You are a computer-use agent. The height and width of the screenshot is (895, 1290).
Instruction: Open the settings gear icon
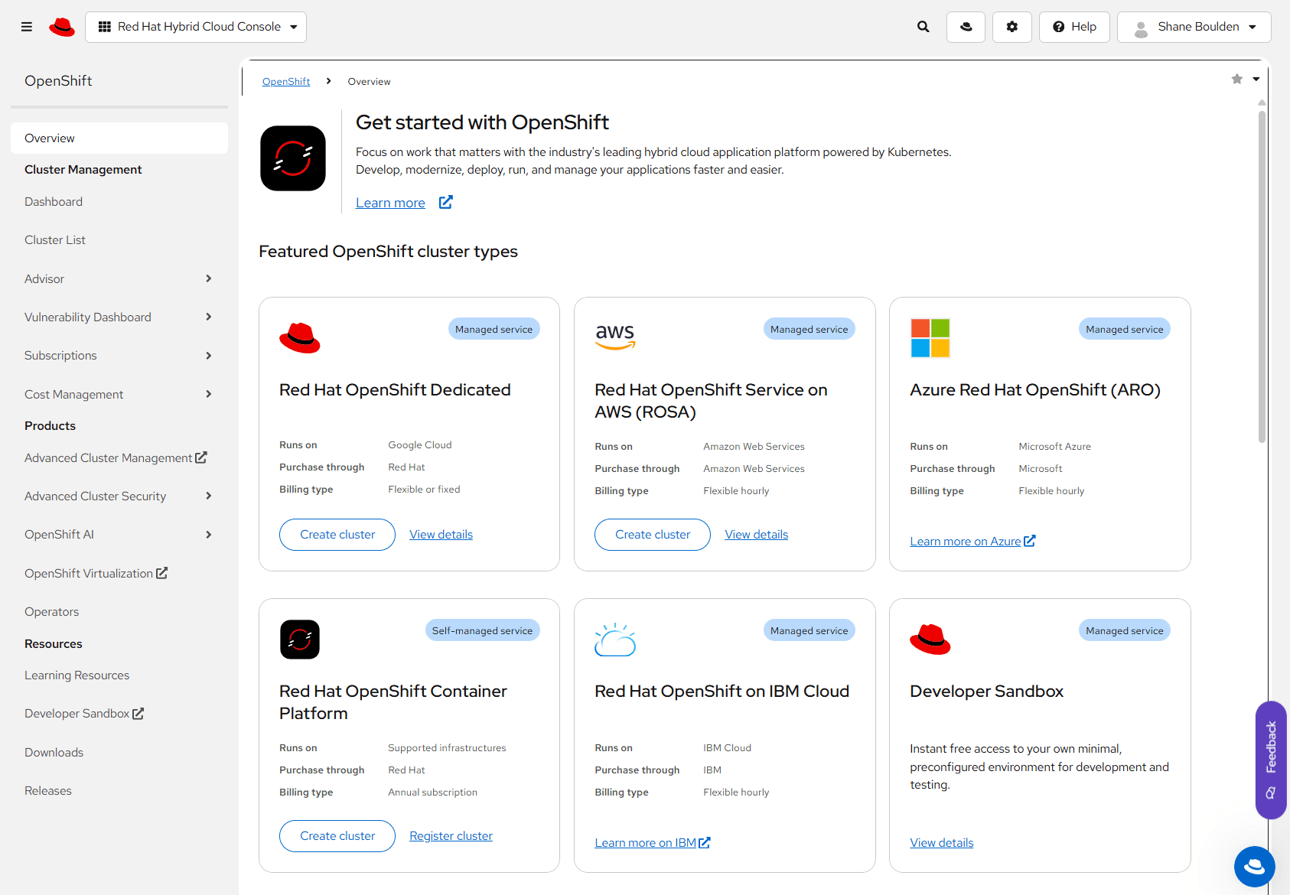pos(1011,27)
